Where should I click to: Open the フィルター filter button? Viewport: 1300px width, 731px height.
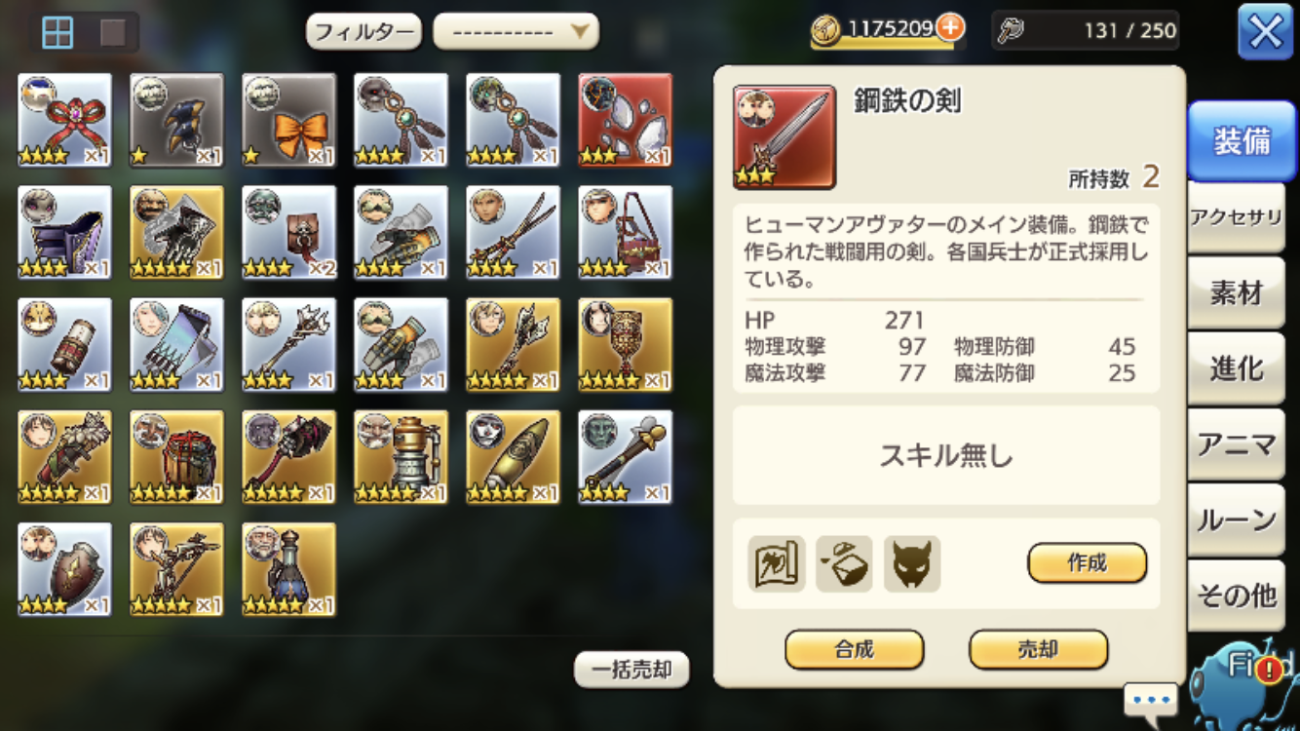(363, 31)
